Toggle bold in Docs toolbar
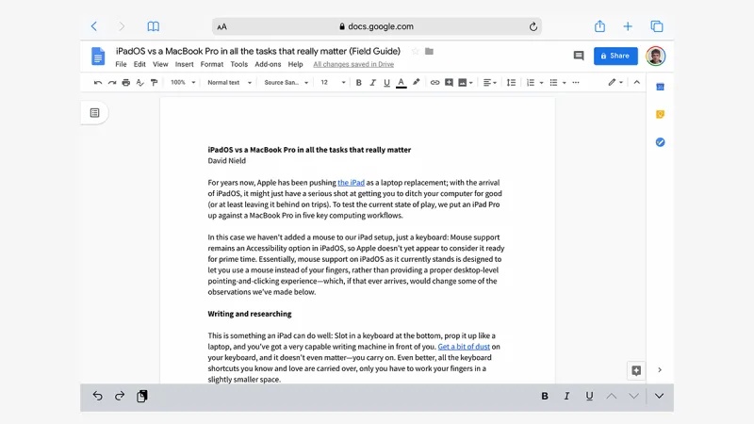 pyautogui.click(x=358, y=83)
